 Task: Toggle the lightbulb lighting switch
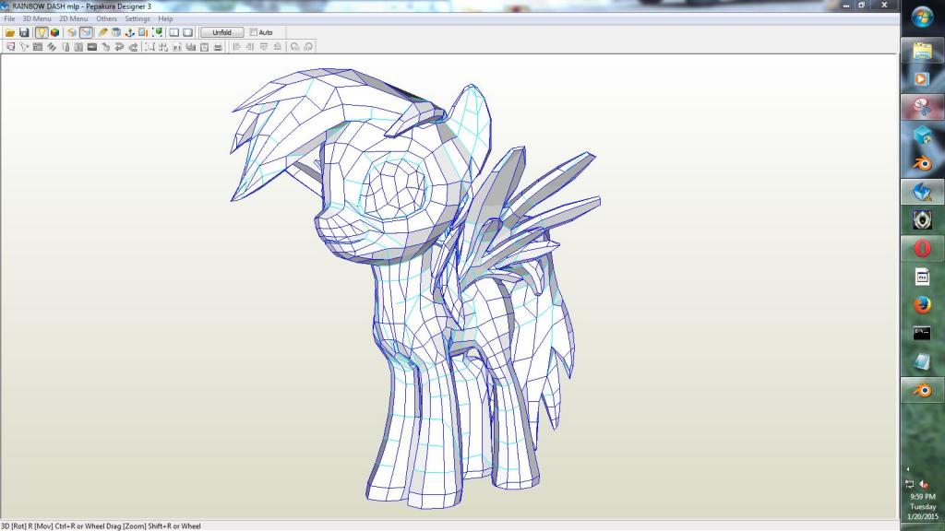pyautogui.click(x=41, y=32)
